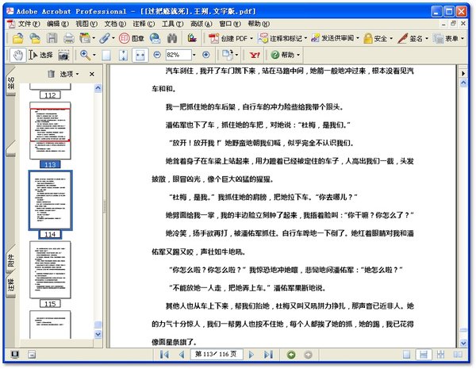Go to the last page
Viewport: 476px width, 369px height.
(x=268, y=355)
